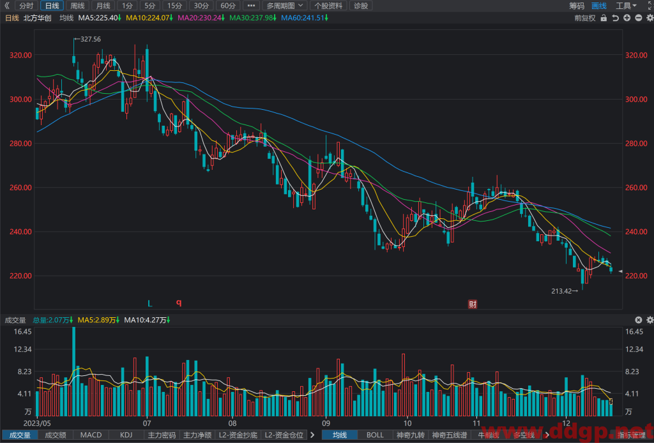Select the 神奇五线谱 overlay tab
This screenshot has height=443, width=654.
coord(449,435)
